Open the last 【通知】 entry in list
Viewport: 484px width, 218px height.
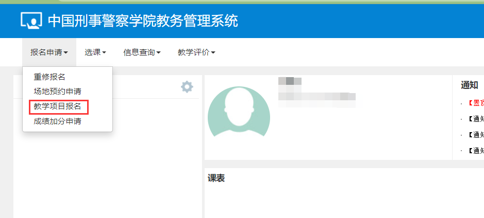(475, 151)
